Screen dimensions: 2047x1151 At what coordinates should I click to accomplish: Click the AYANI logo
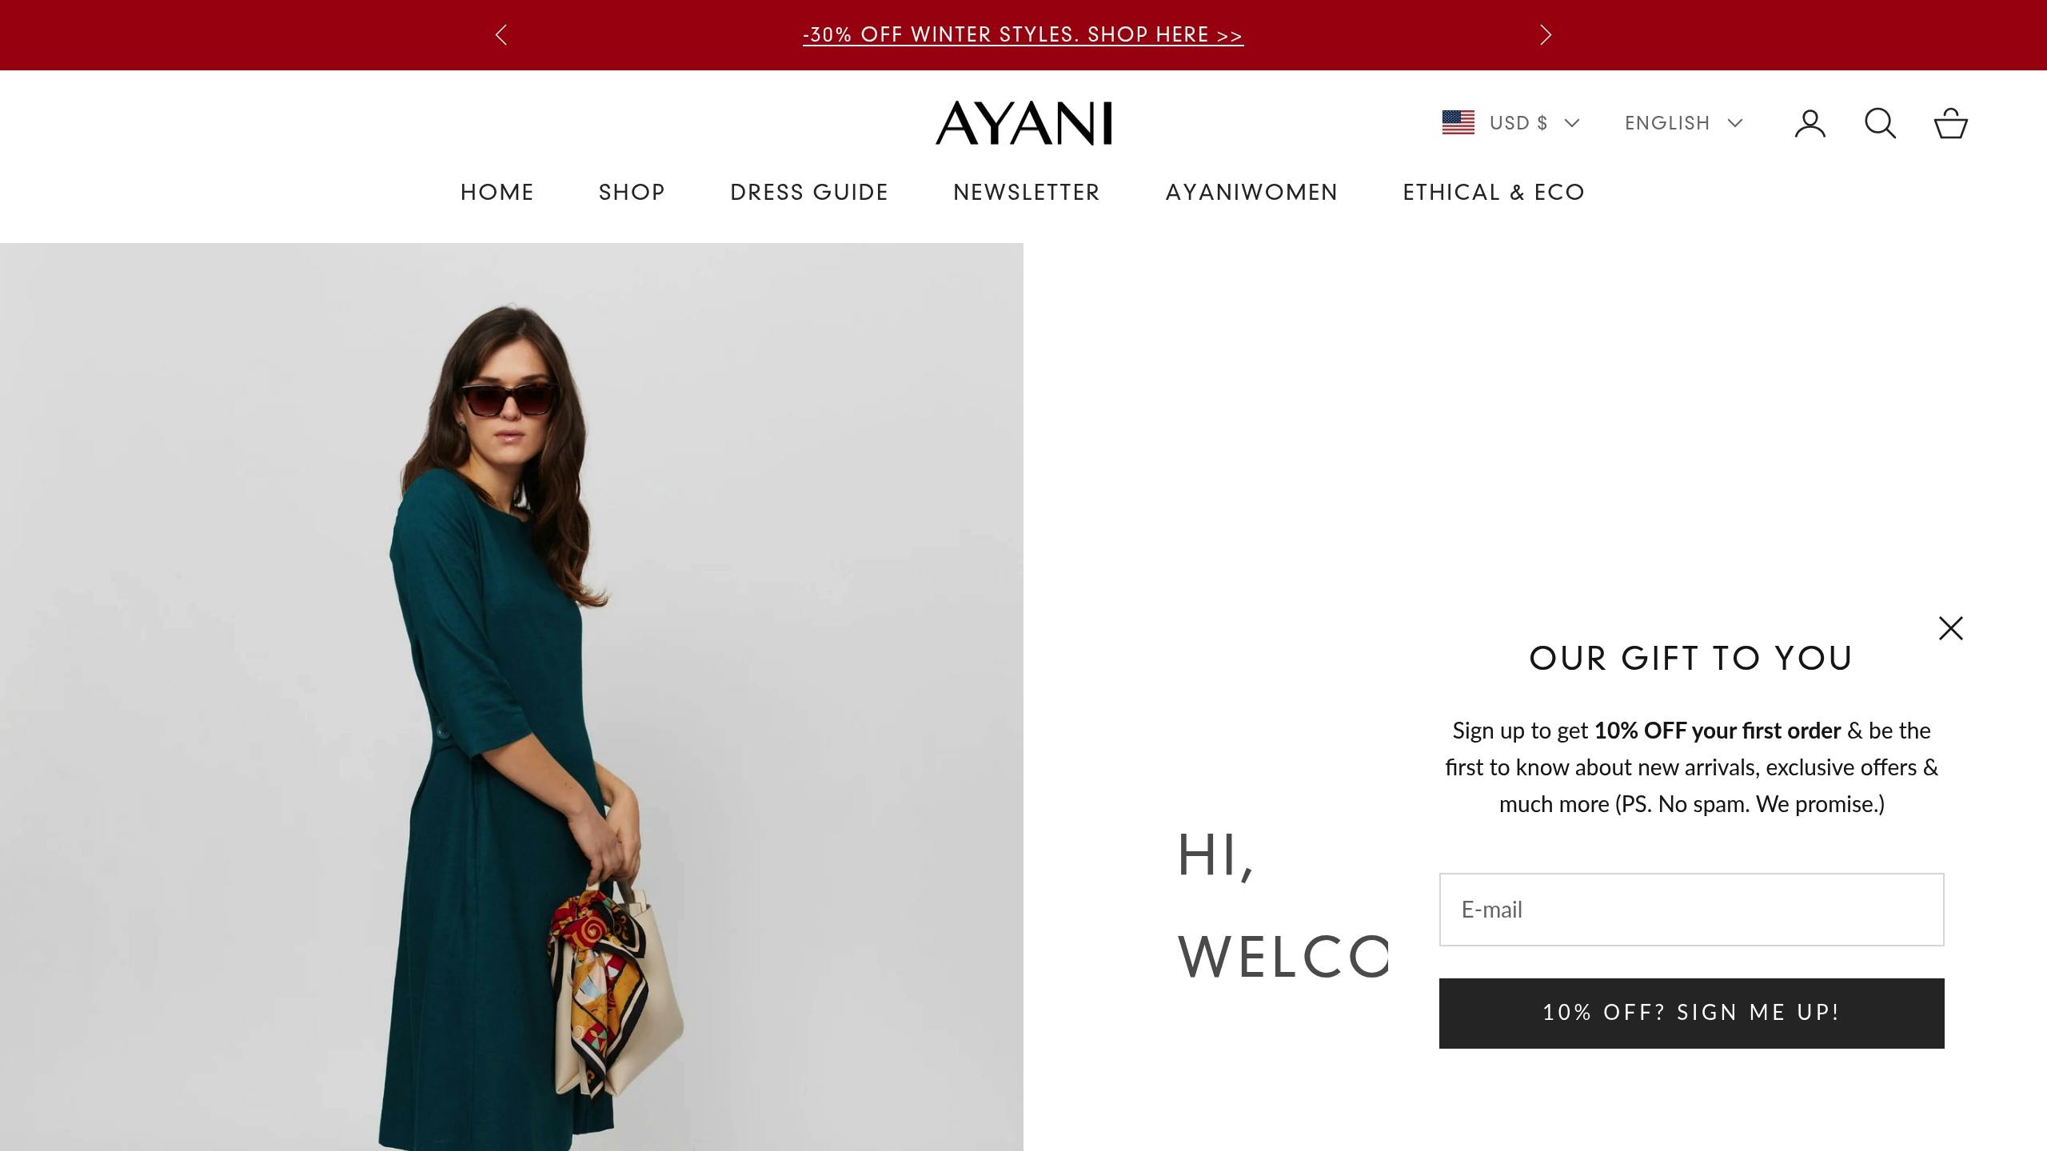1023,123
